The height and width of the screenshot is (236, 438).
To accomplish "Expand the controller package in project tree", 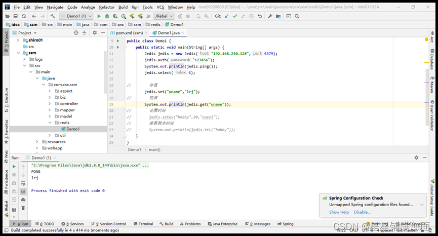I will (50, 104).
